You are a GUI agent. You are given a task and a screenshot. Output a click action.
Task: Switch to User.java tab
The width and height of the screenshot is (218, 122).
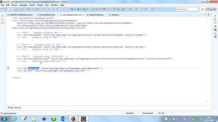pos(114,15)
